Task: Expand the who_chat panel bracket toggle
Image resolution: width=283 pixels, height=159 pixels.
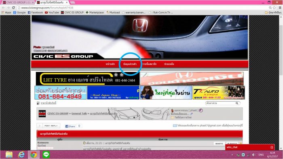Action: (x=272, y=147)
